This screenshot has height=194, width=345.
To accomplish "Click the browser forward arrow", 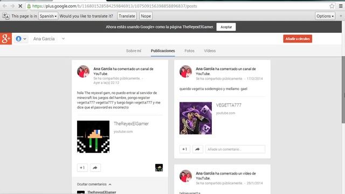I will point(12,6).
